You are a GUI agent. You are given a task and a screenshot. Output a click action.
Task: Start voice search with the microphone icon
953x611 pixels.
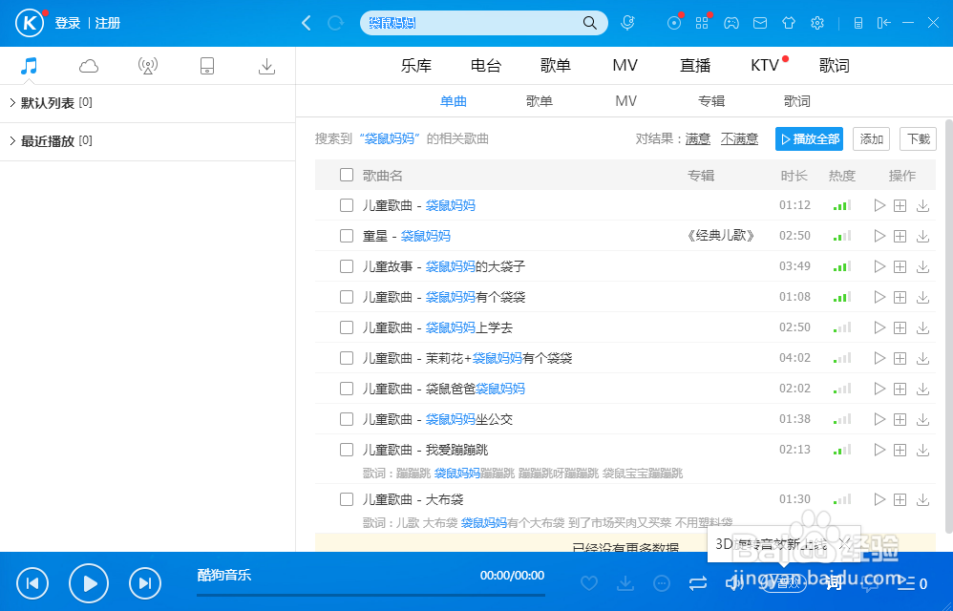[x=627, y=22]
